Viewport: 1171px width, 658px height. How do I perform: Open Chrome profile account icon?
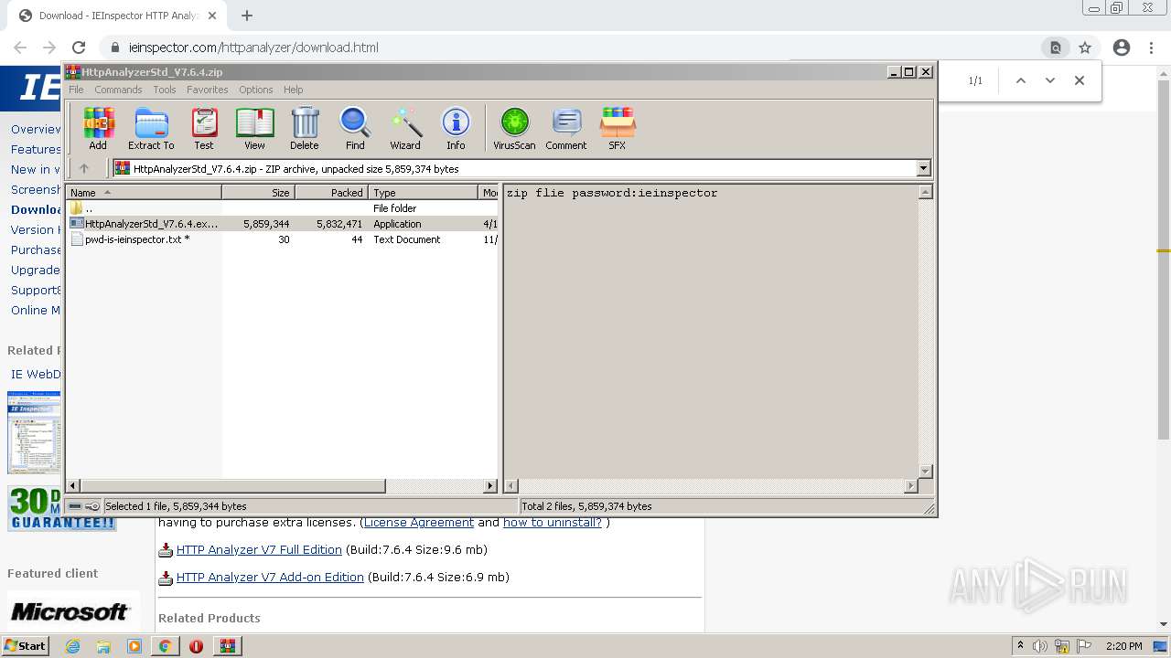tap(1122, 48)
